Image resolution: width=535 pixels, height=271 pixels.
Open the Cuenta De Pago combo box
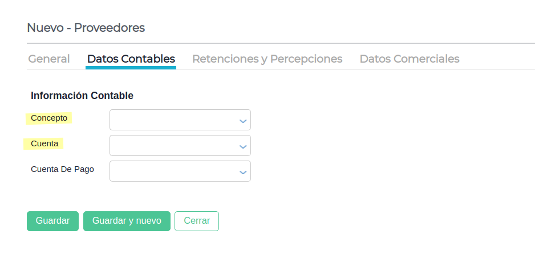click(x=173, y=171)
